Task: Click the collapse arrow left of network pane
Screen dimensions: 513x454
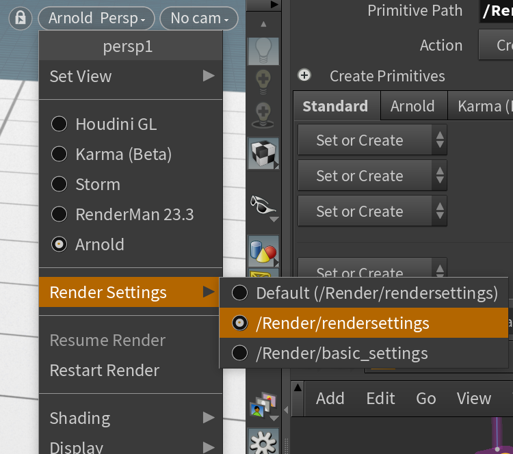Action: [x=286, y=410]
